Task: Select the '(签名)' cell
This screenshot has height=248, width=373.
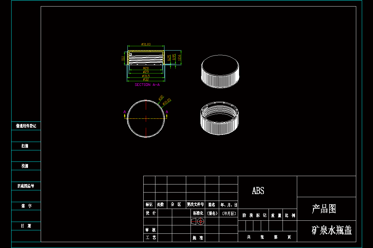Action: pyautogui.click(x=212, y=213)
